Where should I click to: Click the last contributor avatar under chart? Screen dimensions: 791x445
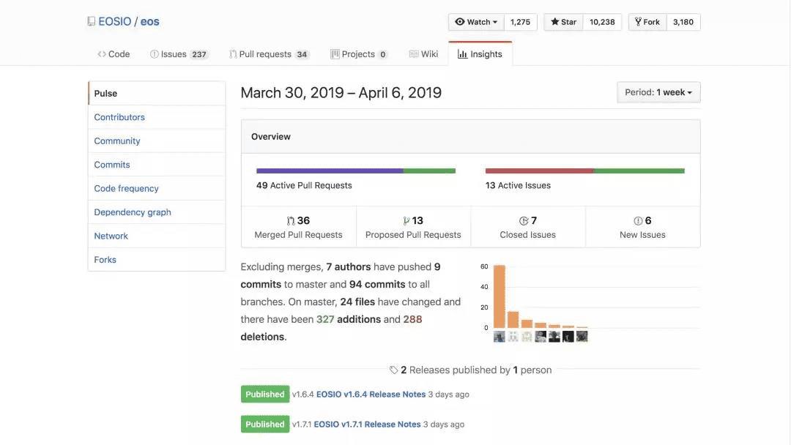[582, 337]
